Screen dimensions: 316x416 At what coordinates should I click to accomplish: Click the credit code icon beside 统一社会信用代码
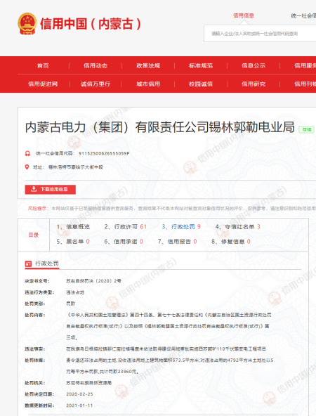[27, 153]
